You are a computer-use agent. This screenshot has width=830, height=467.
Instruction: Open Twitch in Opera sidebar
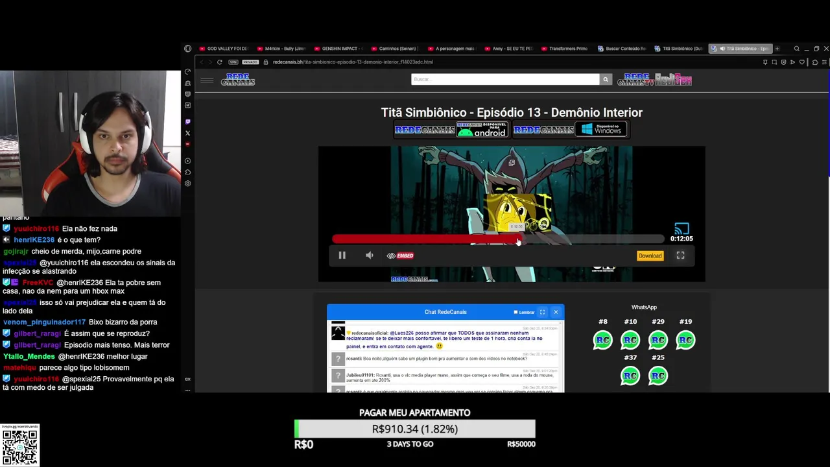coord(187,121)
